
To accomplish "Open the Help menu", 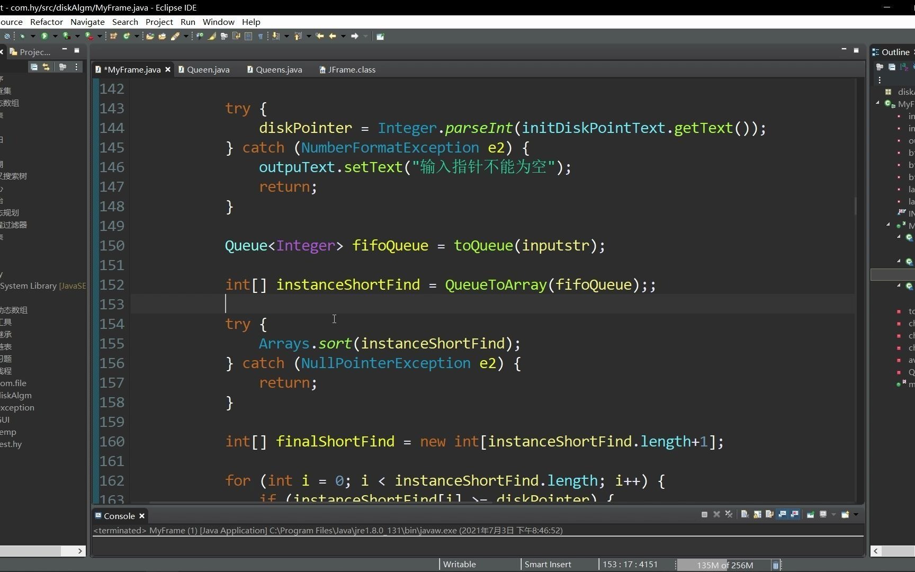I will pos(251,22).
